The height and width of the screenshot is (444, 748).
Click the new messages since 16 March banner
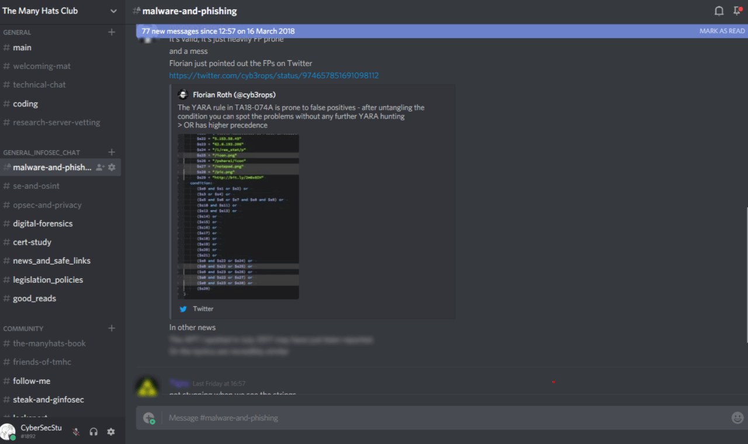(441, 31)
